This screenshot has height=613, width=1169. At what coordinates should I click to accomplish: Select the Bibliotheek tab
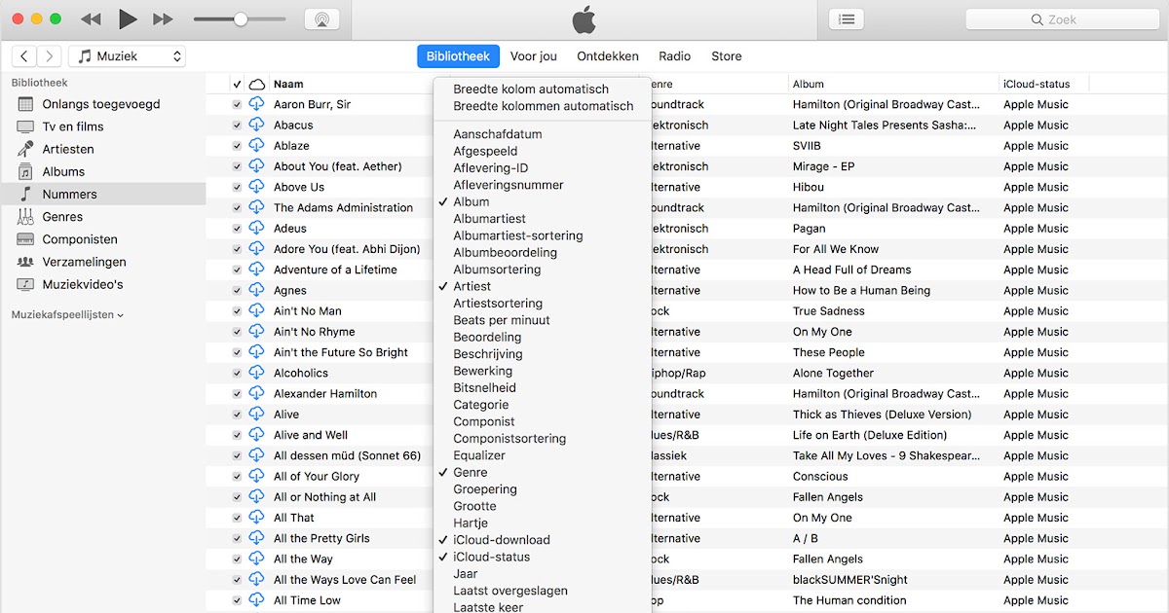click(x=458, y=56)
